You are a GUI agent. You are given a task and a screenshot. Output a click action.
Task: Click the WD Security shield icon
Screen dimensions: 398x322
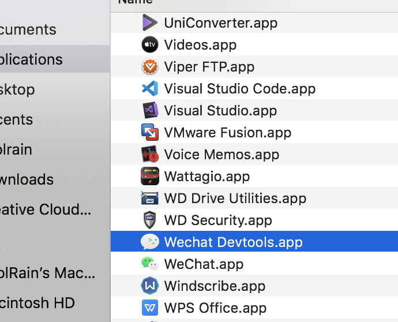[x=150, y=220]
